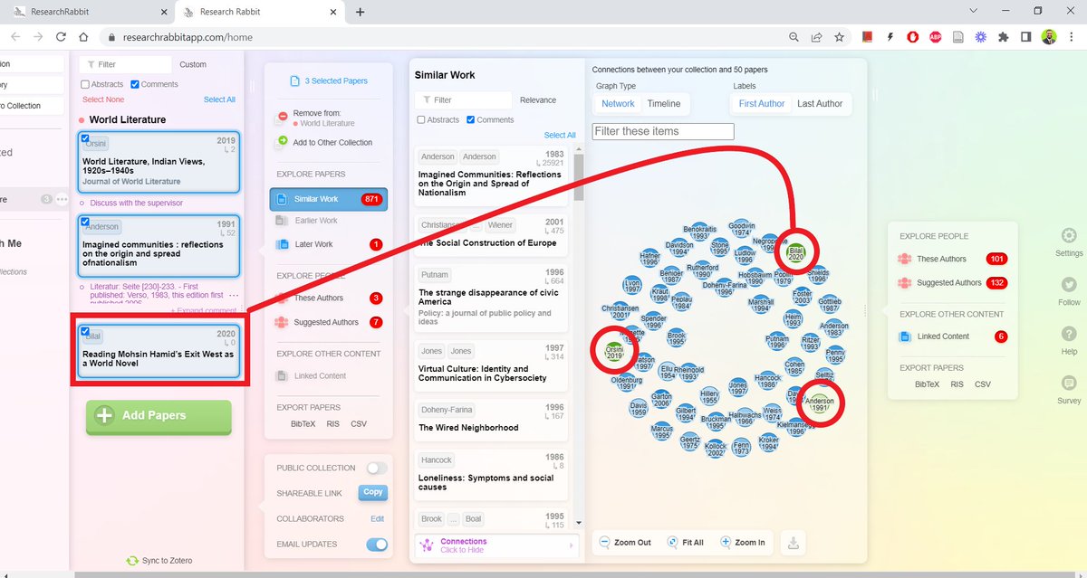Select the Goodvin 1974 graph node
The image size is (1087, 578).
point(741,229)
